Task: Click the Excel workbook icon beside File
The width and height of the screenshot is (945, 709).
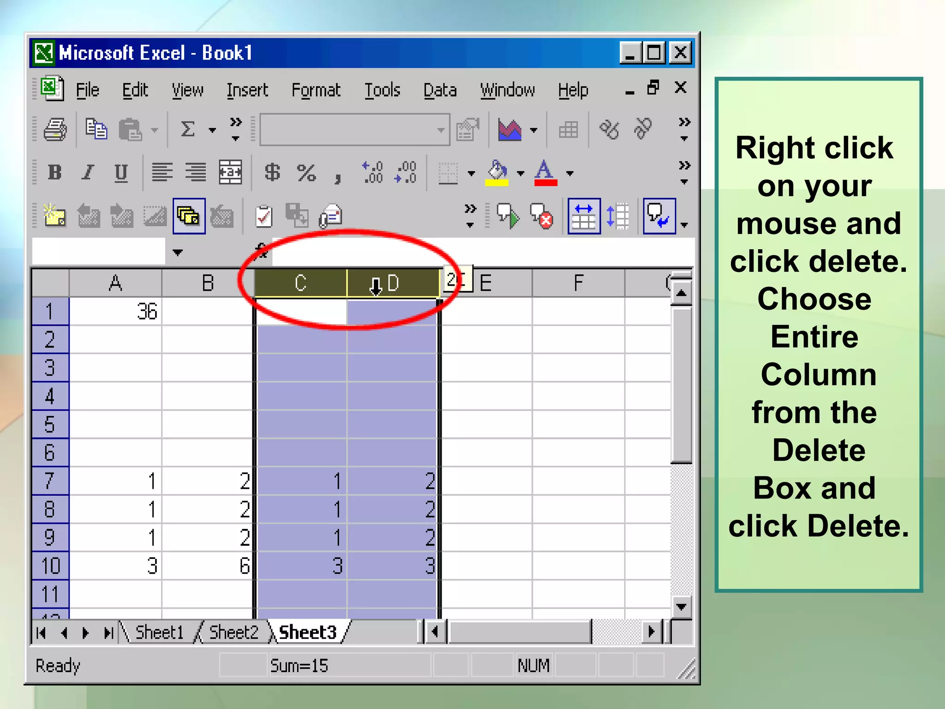Action: 52,88
